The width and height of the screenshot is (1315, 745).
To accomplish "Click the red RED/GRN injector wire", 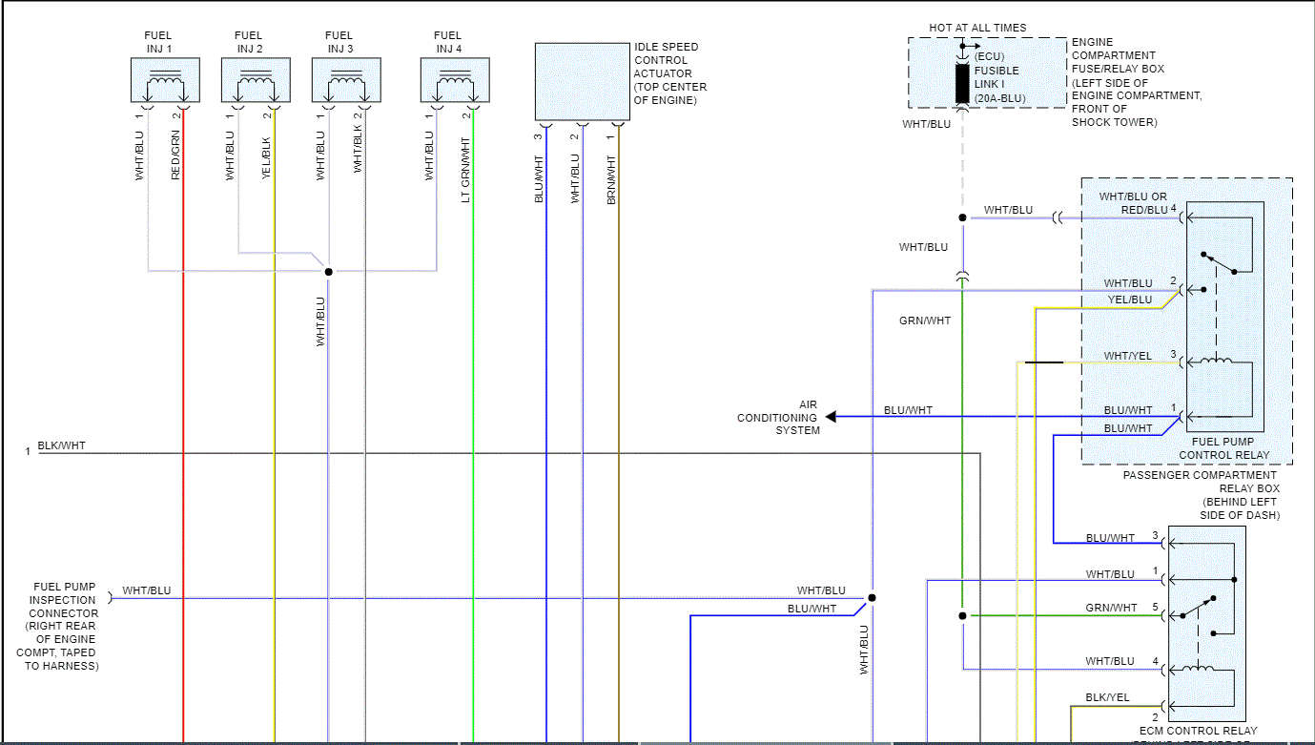I will (183, 429).
